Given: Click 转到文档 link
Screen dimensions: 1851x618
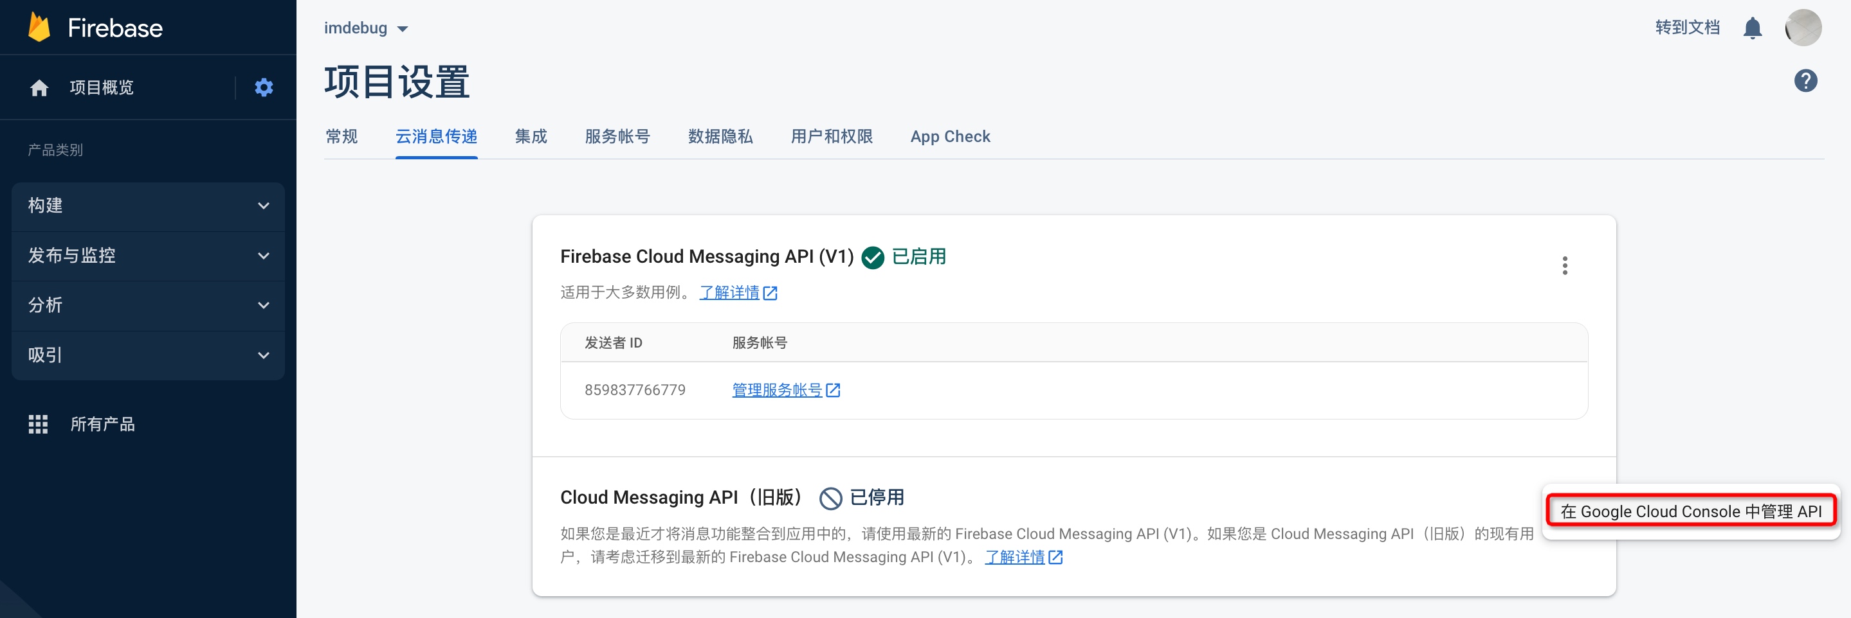Looking at the screenshot, I should point(1686,27).
